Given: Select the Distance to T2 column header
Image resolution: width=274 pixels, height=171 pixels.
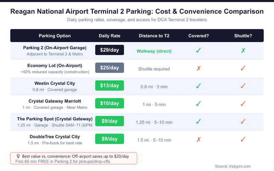Looking at the screenshot, I should point(154,36).
